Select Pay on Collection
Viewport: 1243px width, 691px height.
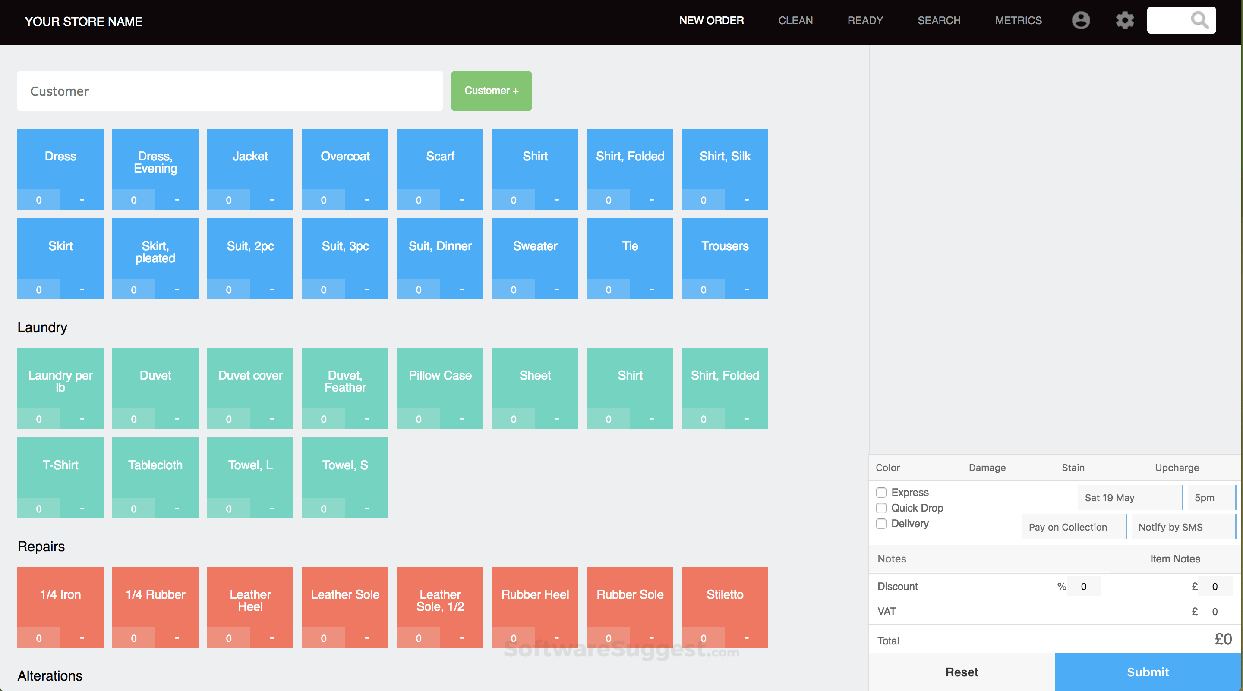click(x=1068, y=527)
